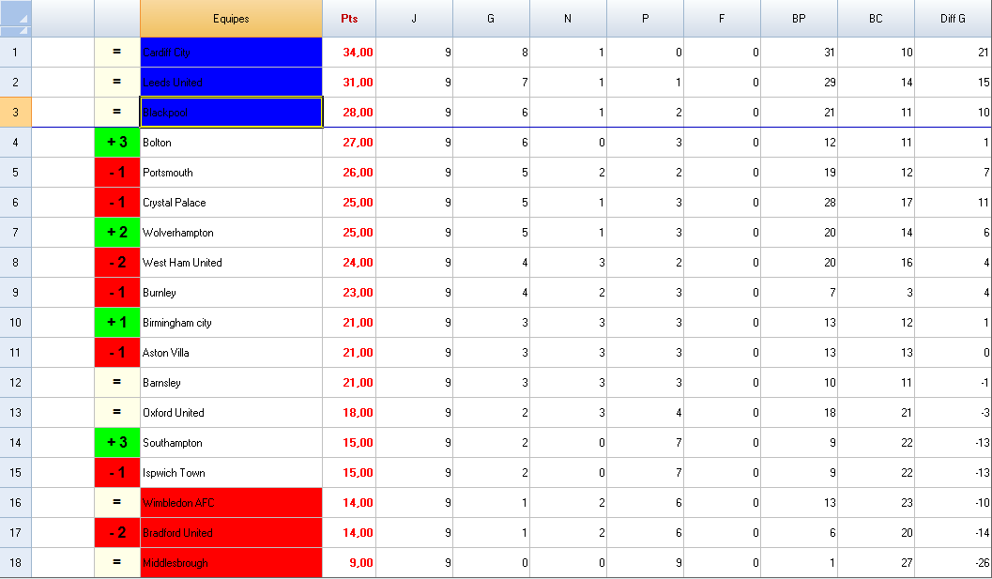Click West Ham United's -2 movement cell
The image size is (992, 579).
point(117,262)
